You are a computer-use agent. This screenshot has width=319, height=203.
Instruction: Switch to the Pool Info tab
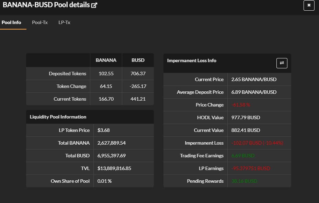pyautogui.click(x=11, y=22)
